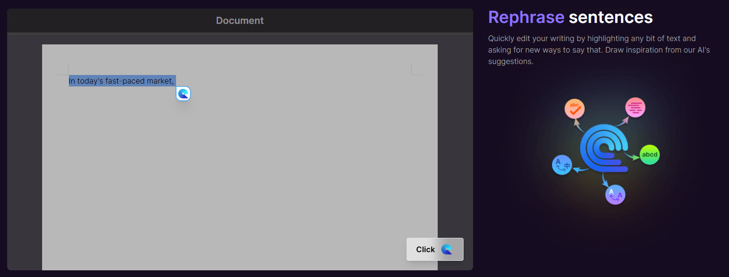
Task: Select the orange abc spell-check icon
Action: point(574,108)
